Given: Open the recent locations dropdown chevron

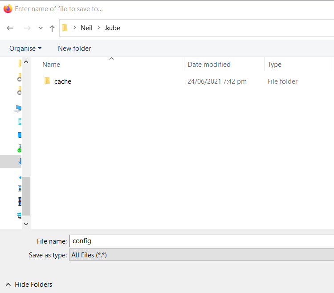Looking at the screenshot, I should [41, 28].
